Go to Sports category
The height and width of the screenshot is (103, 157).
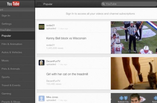(x=6, y=77)
